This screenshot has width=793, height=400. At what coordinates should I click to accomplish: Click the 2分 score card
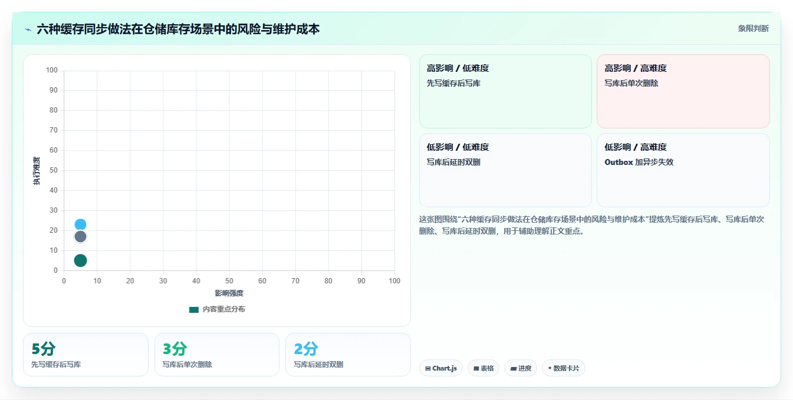tap(348, 355)
